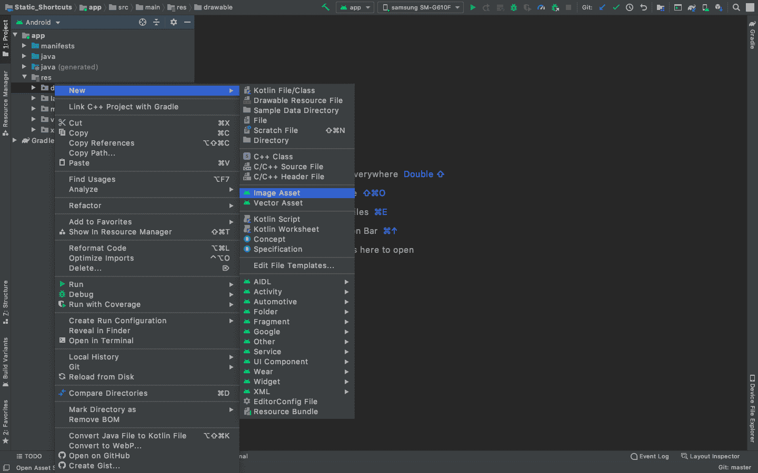Run the app with green play icon
This screenshot has height=473, width=758.
[x=473, y=7]
